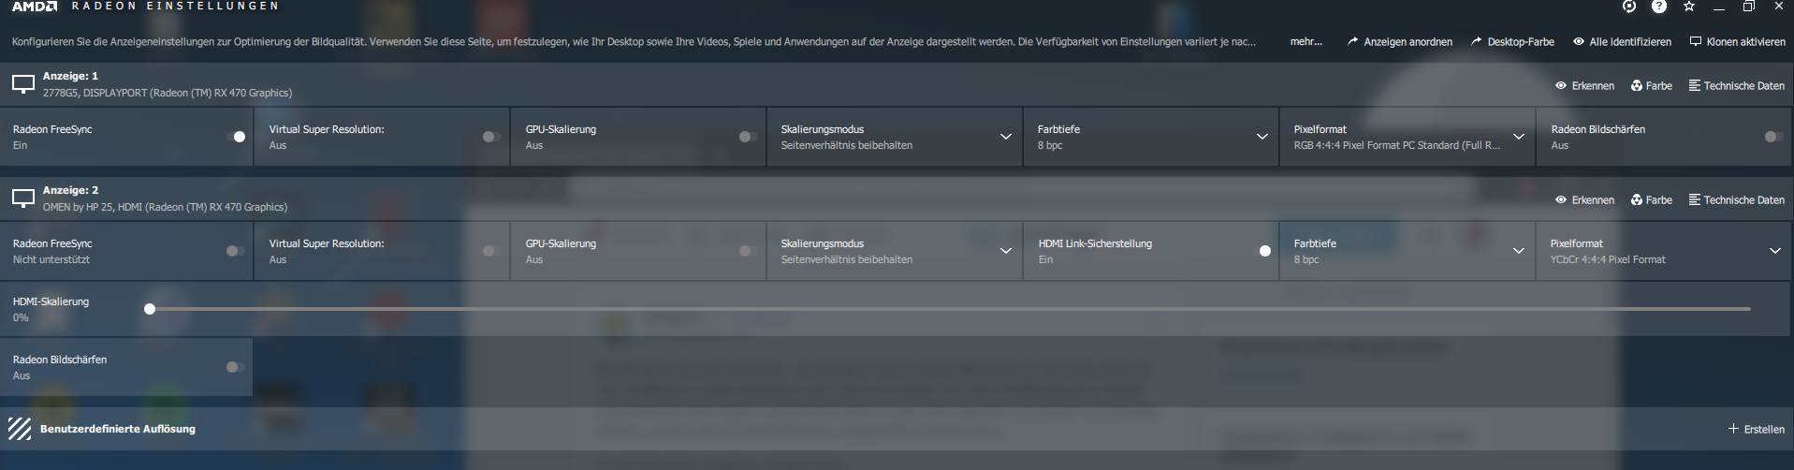Click the HDMI-Skalierung slider handle
This screenshot has height=470, width=1794.
click(150, 309)
